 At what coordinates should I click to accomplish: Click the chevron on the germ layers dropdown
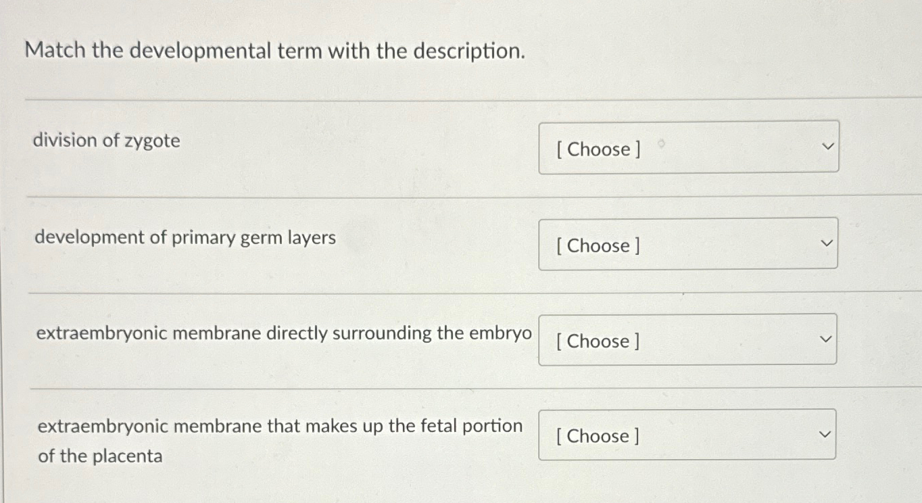[x=825, y=242]
